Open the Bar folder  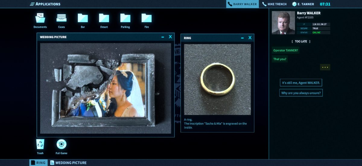[83, 18]
